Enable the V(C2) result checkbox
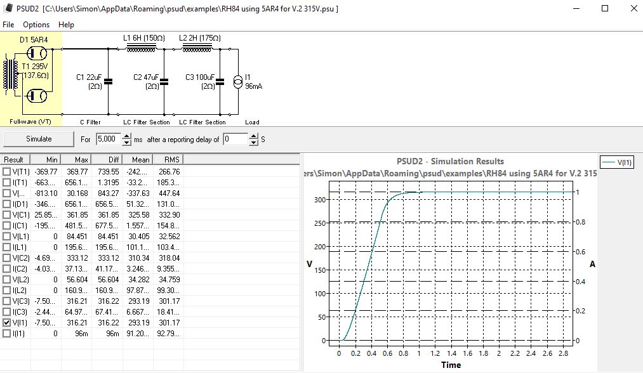The width and height of the screenshot is (643, 373). (6, 258)
